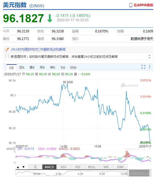The image size is (156, 177).
Task: Click the left handle of the time range slider
Action: (x=128, y=173)
